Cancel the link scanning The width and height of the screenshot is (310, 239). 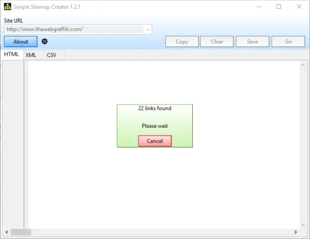pos(155,141)
